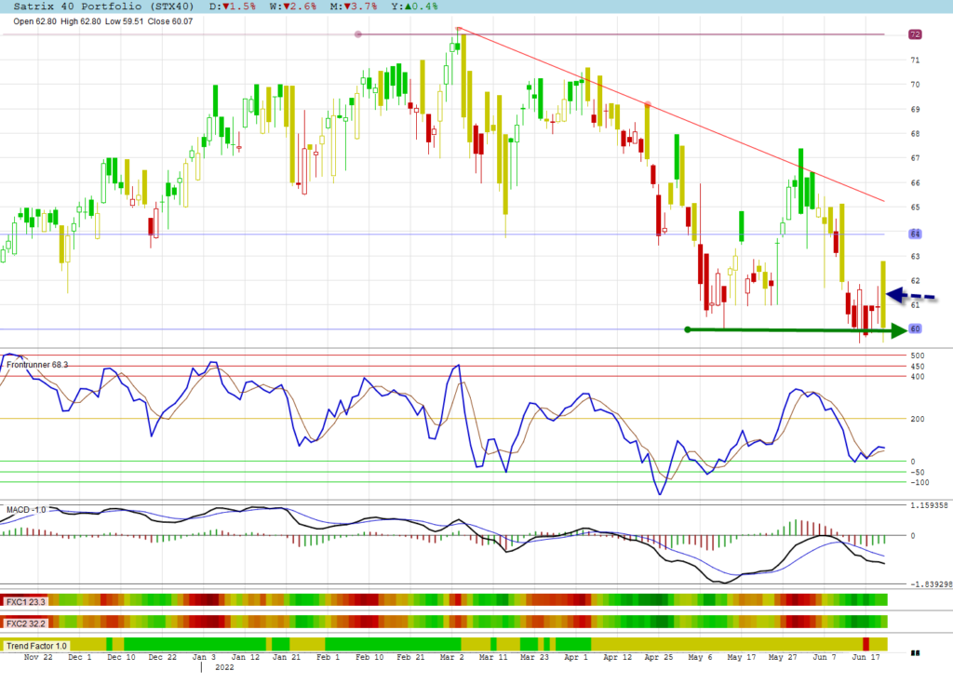The width and height of the screenshot is (953, 684).
Task: Click the daily change D: 1.5% value
Action: [232, 7]
